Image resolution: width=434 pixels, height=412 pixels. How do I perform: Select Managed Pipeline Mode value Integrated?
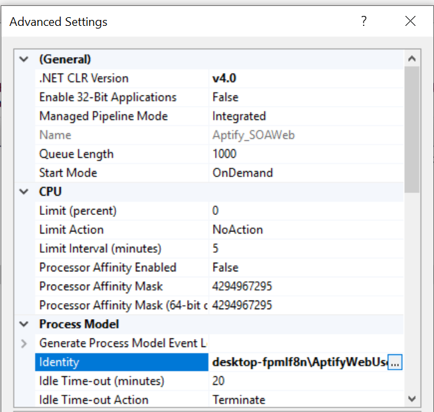(x=239, y=116)
